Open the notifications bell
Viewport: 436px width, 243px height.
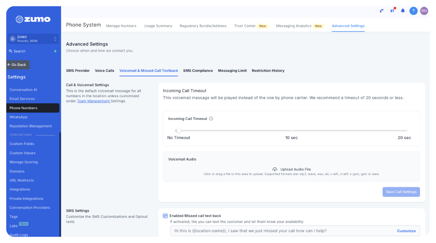click(x=403, y=11)
